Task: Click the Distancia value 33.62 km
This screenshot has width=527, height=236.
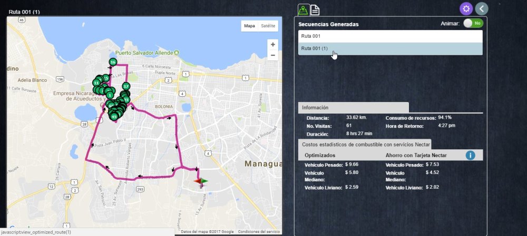Action: click(x=356, y=117)
